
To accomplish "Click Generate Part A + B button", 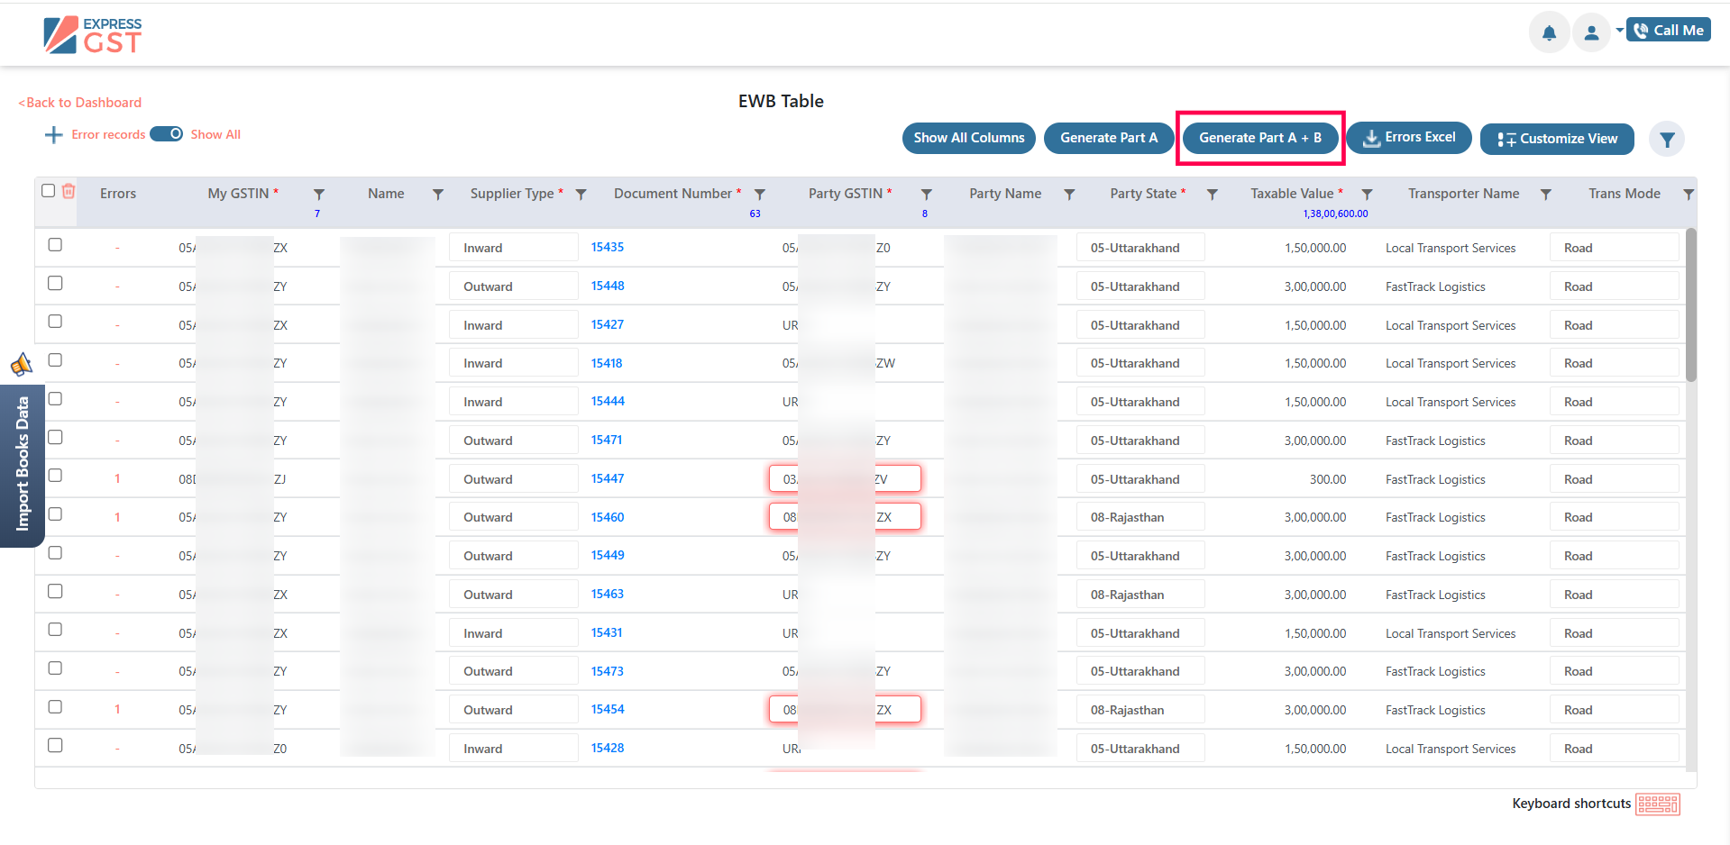I will [x=1259, y=138].
